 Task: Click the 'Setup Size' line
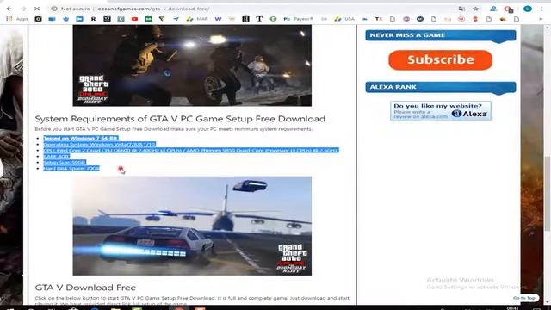65,163
